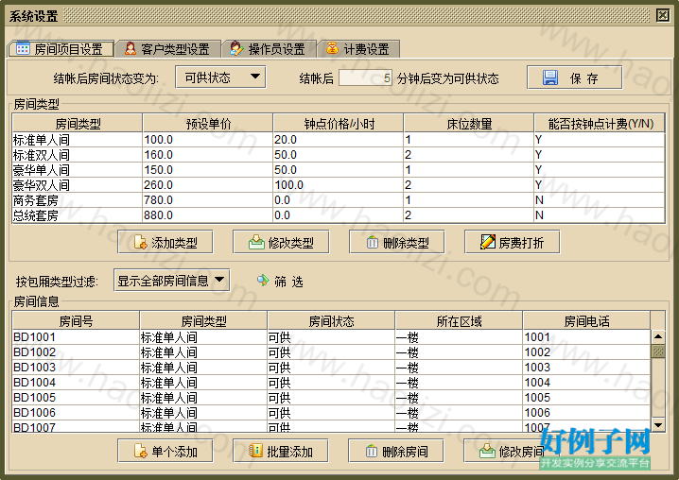Click the 预设单价 column header
The image size is (679, 480).
pos(208,124)
